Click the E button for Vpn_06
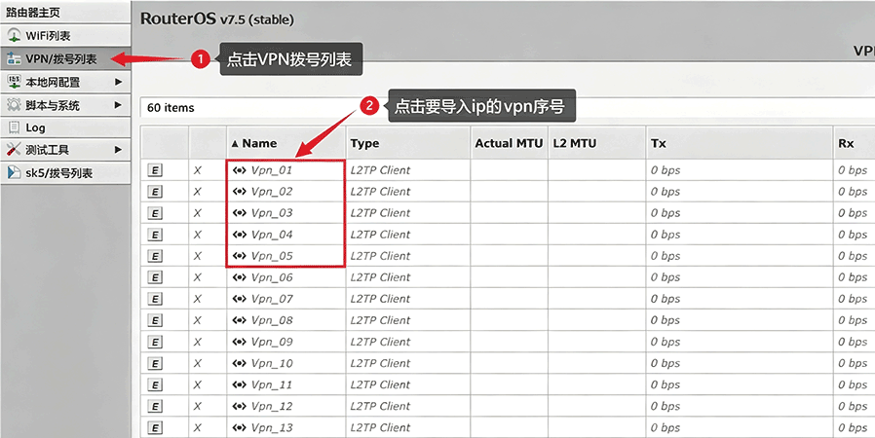 (x=155, y=277)
